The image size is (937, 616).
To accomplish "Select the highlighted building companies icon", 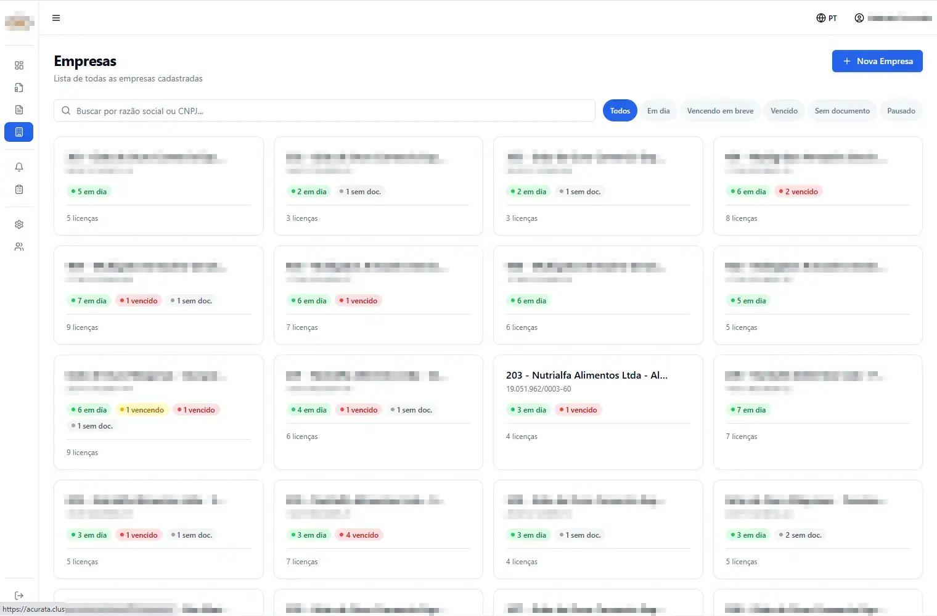I will [19, 132].
